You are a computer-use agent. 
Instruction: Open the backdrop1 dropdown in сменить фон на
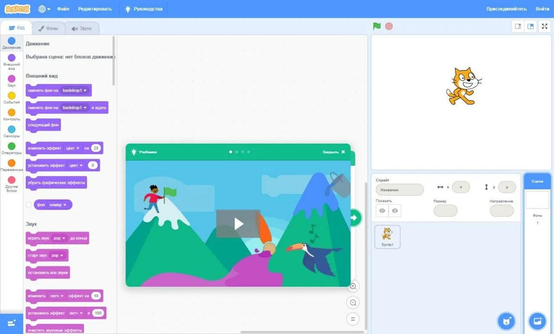tap(75, 90)
